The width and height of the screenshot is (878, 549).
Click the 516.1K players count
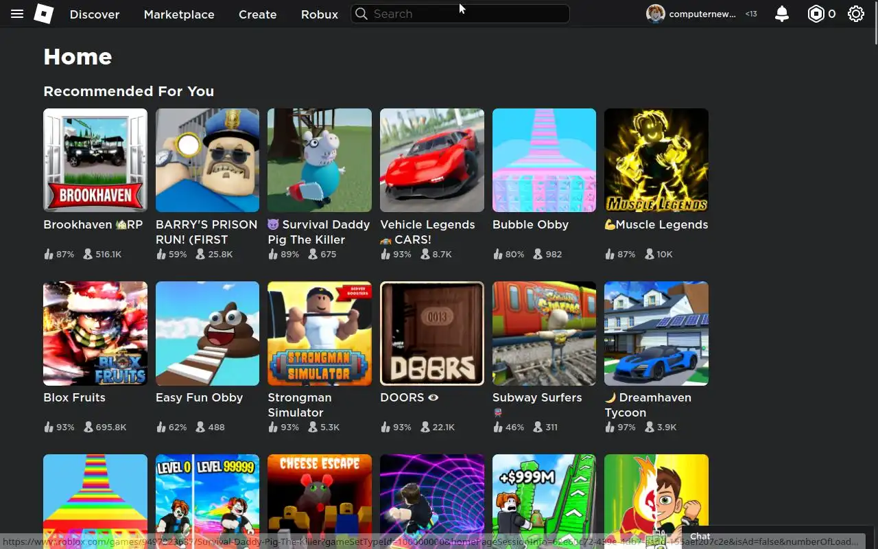[x=108, y=254]
